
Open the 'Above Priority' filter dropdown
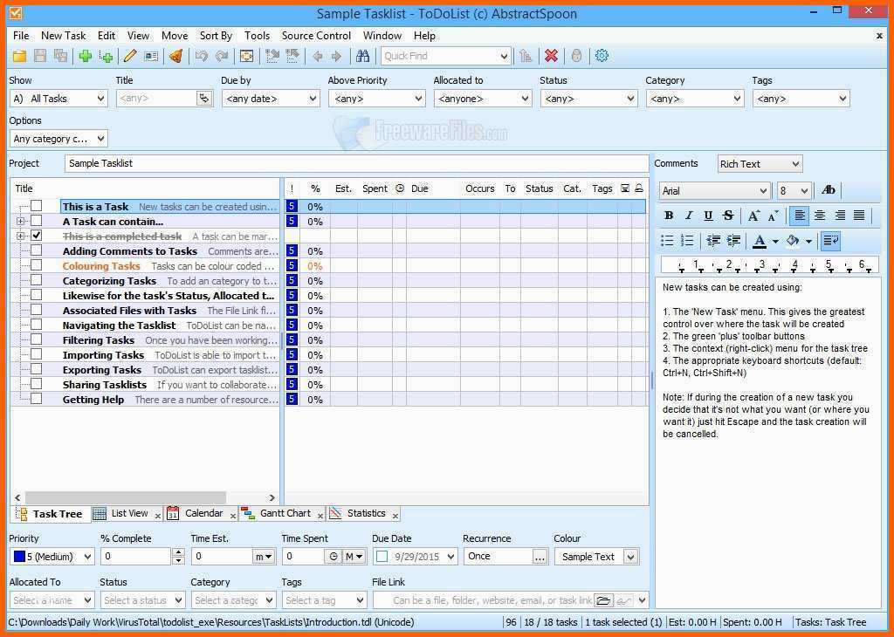tap(377, 99)
